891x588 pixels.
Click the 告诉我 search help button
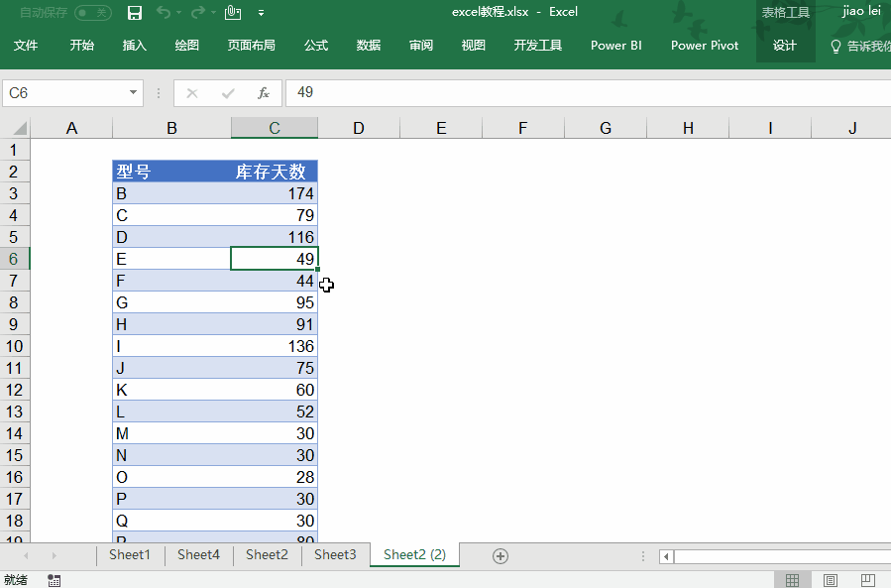(858, 46)
